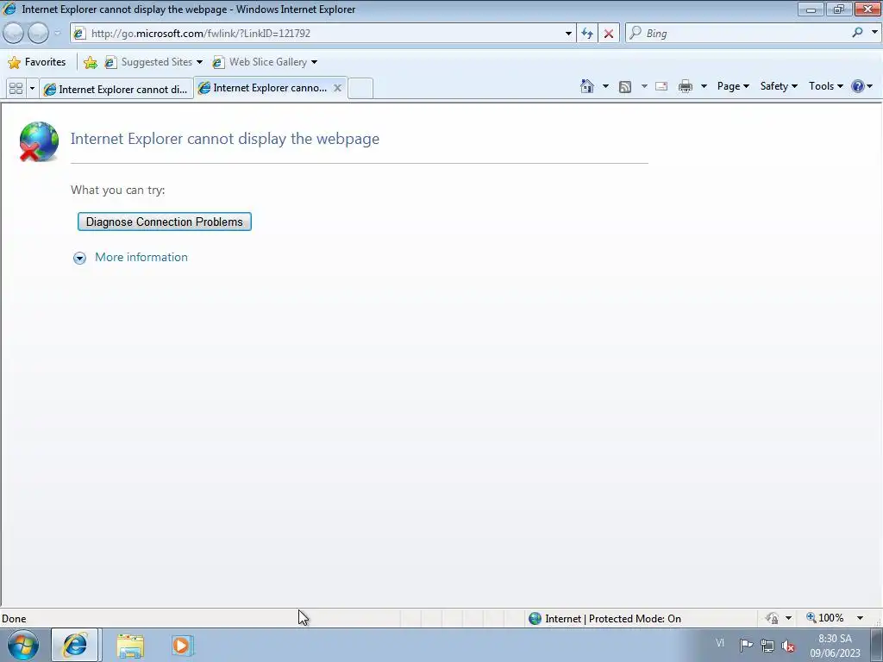
Task: Go forward with the Forward arrow button
Action: click(x=38, y=34)
